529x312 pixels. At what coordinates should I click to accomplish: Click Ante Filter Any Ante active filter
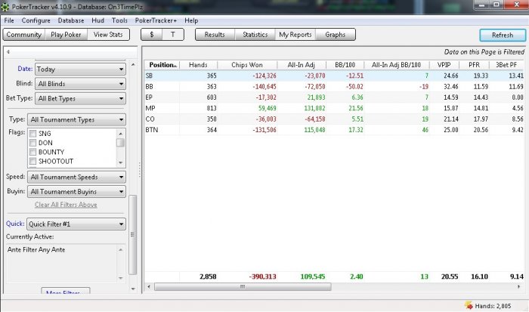click(x=36, y=249)
